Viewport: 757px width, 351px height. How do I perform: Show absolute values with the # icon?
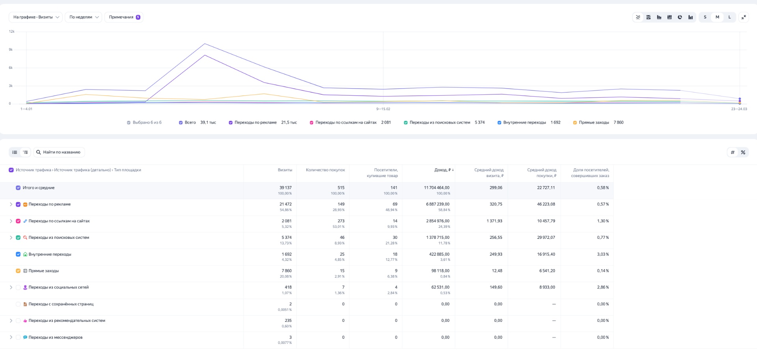(733, 152)
